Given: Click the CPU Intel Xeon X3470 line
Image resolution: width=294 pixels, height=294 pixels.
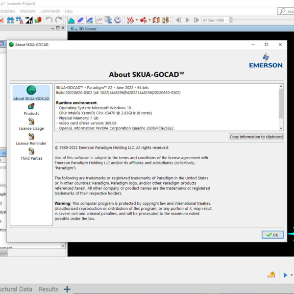Looking at the screenshot, I should [104, 113].
